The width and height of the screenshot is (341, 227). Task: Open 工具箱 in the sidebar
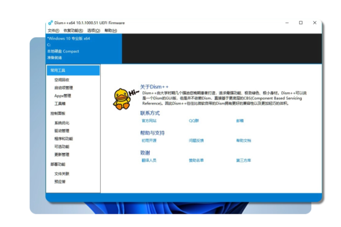pos(60,104)
